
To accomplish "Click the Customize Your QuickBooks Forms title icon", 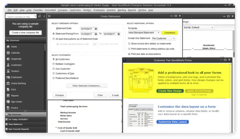I will point(124,60).
